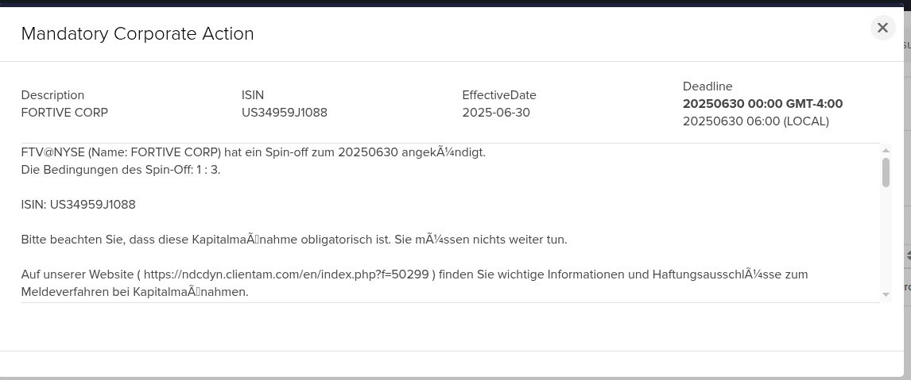Screen dimensions: 911x380
Task: Click the empty scrollbar track below the thumb
Action: pyautogui.click(x=886, y=238)
